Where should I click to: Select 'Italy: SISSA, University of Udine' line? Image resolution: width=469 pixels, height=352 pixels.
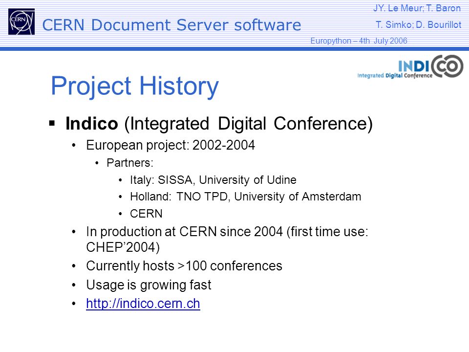point(213,180)
